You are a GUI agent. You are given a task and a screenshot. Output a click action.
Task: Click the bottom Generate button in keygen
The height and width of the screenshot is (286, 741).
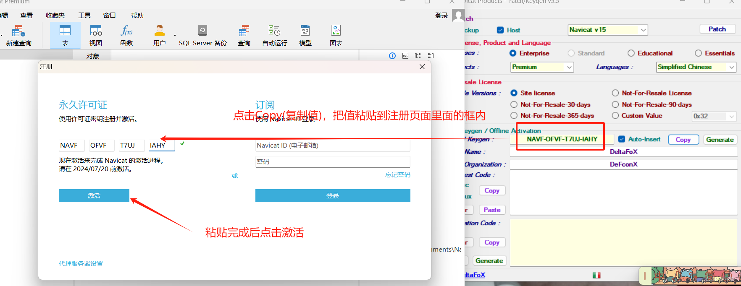coord(489,260)
